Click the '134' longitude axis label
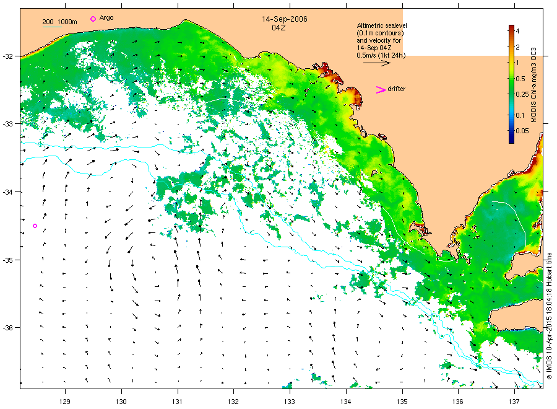The height and width of the screenshot is (409, 557). pos(345,402)
